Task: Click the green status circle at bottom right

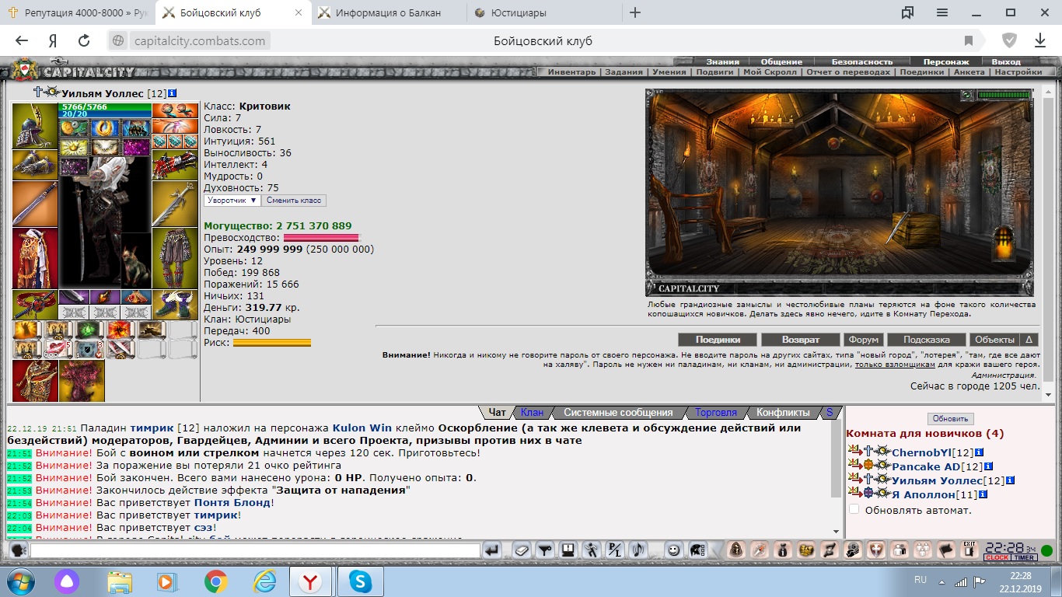Action: click(x=1046, y=551)
